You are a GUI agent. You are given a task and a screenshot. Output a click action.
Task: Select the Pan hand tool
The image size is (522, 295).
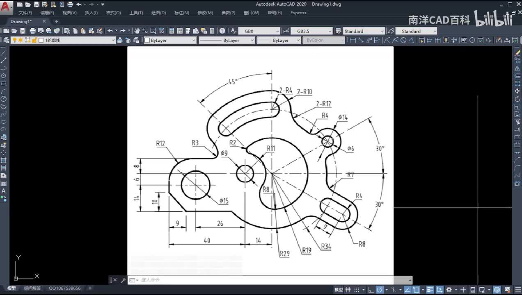(x=137, y=31)
